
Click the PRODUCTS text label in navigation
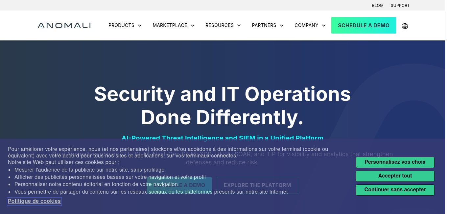pyautogui.click(x=121, y=25)
